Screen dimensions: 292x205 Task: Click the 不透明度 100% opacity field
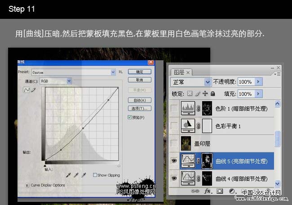246,82
